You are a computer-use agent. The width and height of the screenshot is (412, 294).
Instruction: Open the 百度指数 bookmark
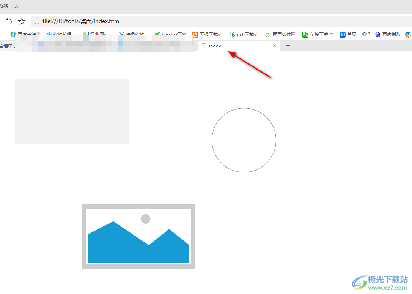(388, 34)
